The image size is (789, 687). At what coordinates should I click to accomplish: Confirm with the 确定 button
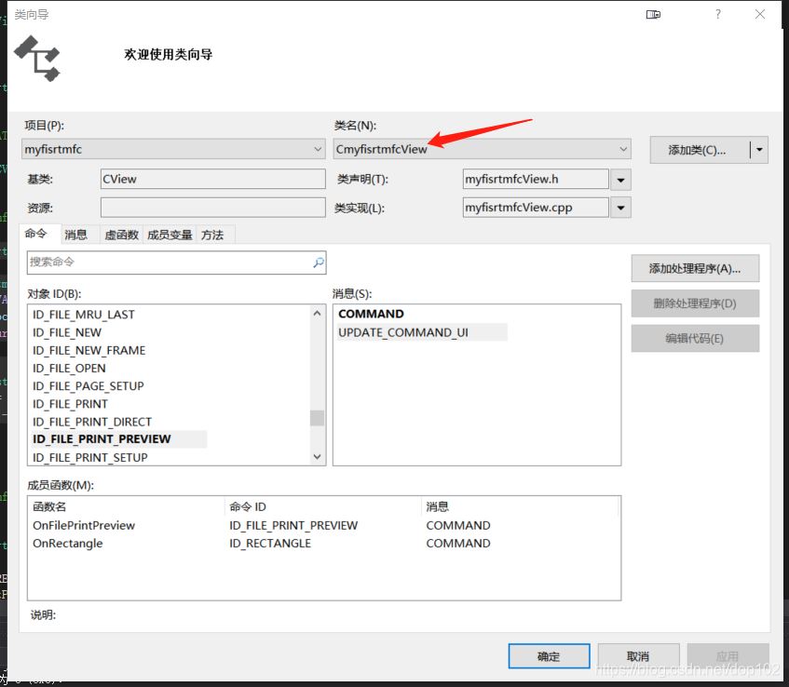coord(549,656)
